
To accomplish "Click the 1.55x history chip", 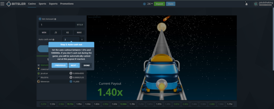I will (88, 104).
